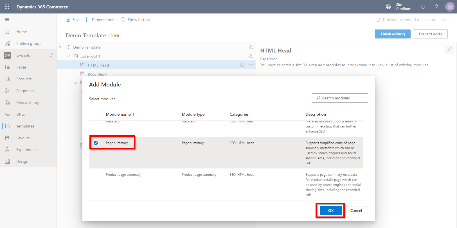Select the HTML Head tree item
This screenshot has height=228, width=457.
[x=156, y=65]
